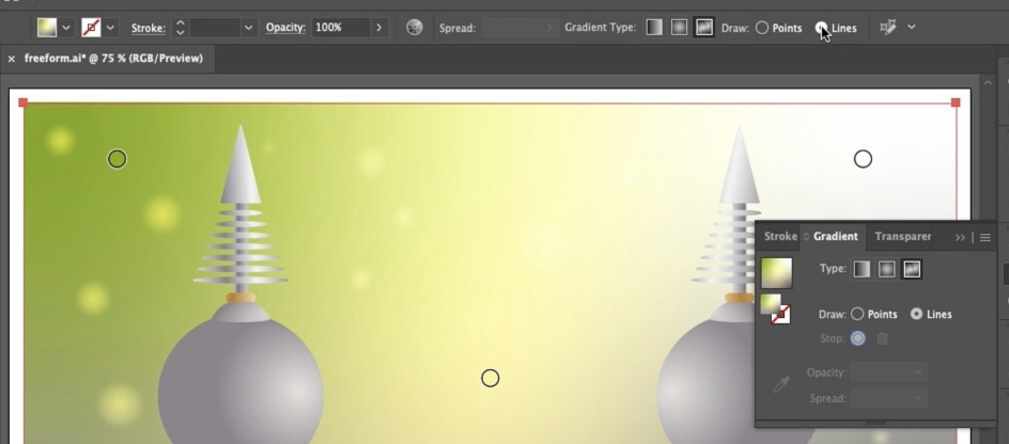Open the Stroke options link

click(148, 28)
